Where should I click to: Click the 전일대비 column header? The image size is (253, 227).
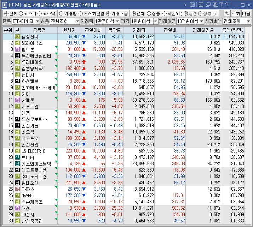[x=93, y=30]
